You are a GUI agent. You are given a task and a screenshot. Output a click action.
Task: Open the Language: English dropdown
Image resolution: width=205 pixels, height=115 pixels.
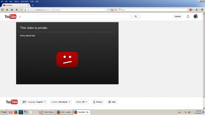(34, 102)
